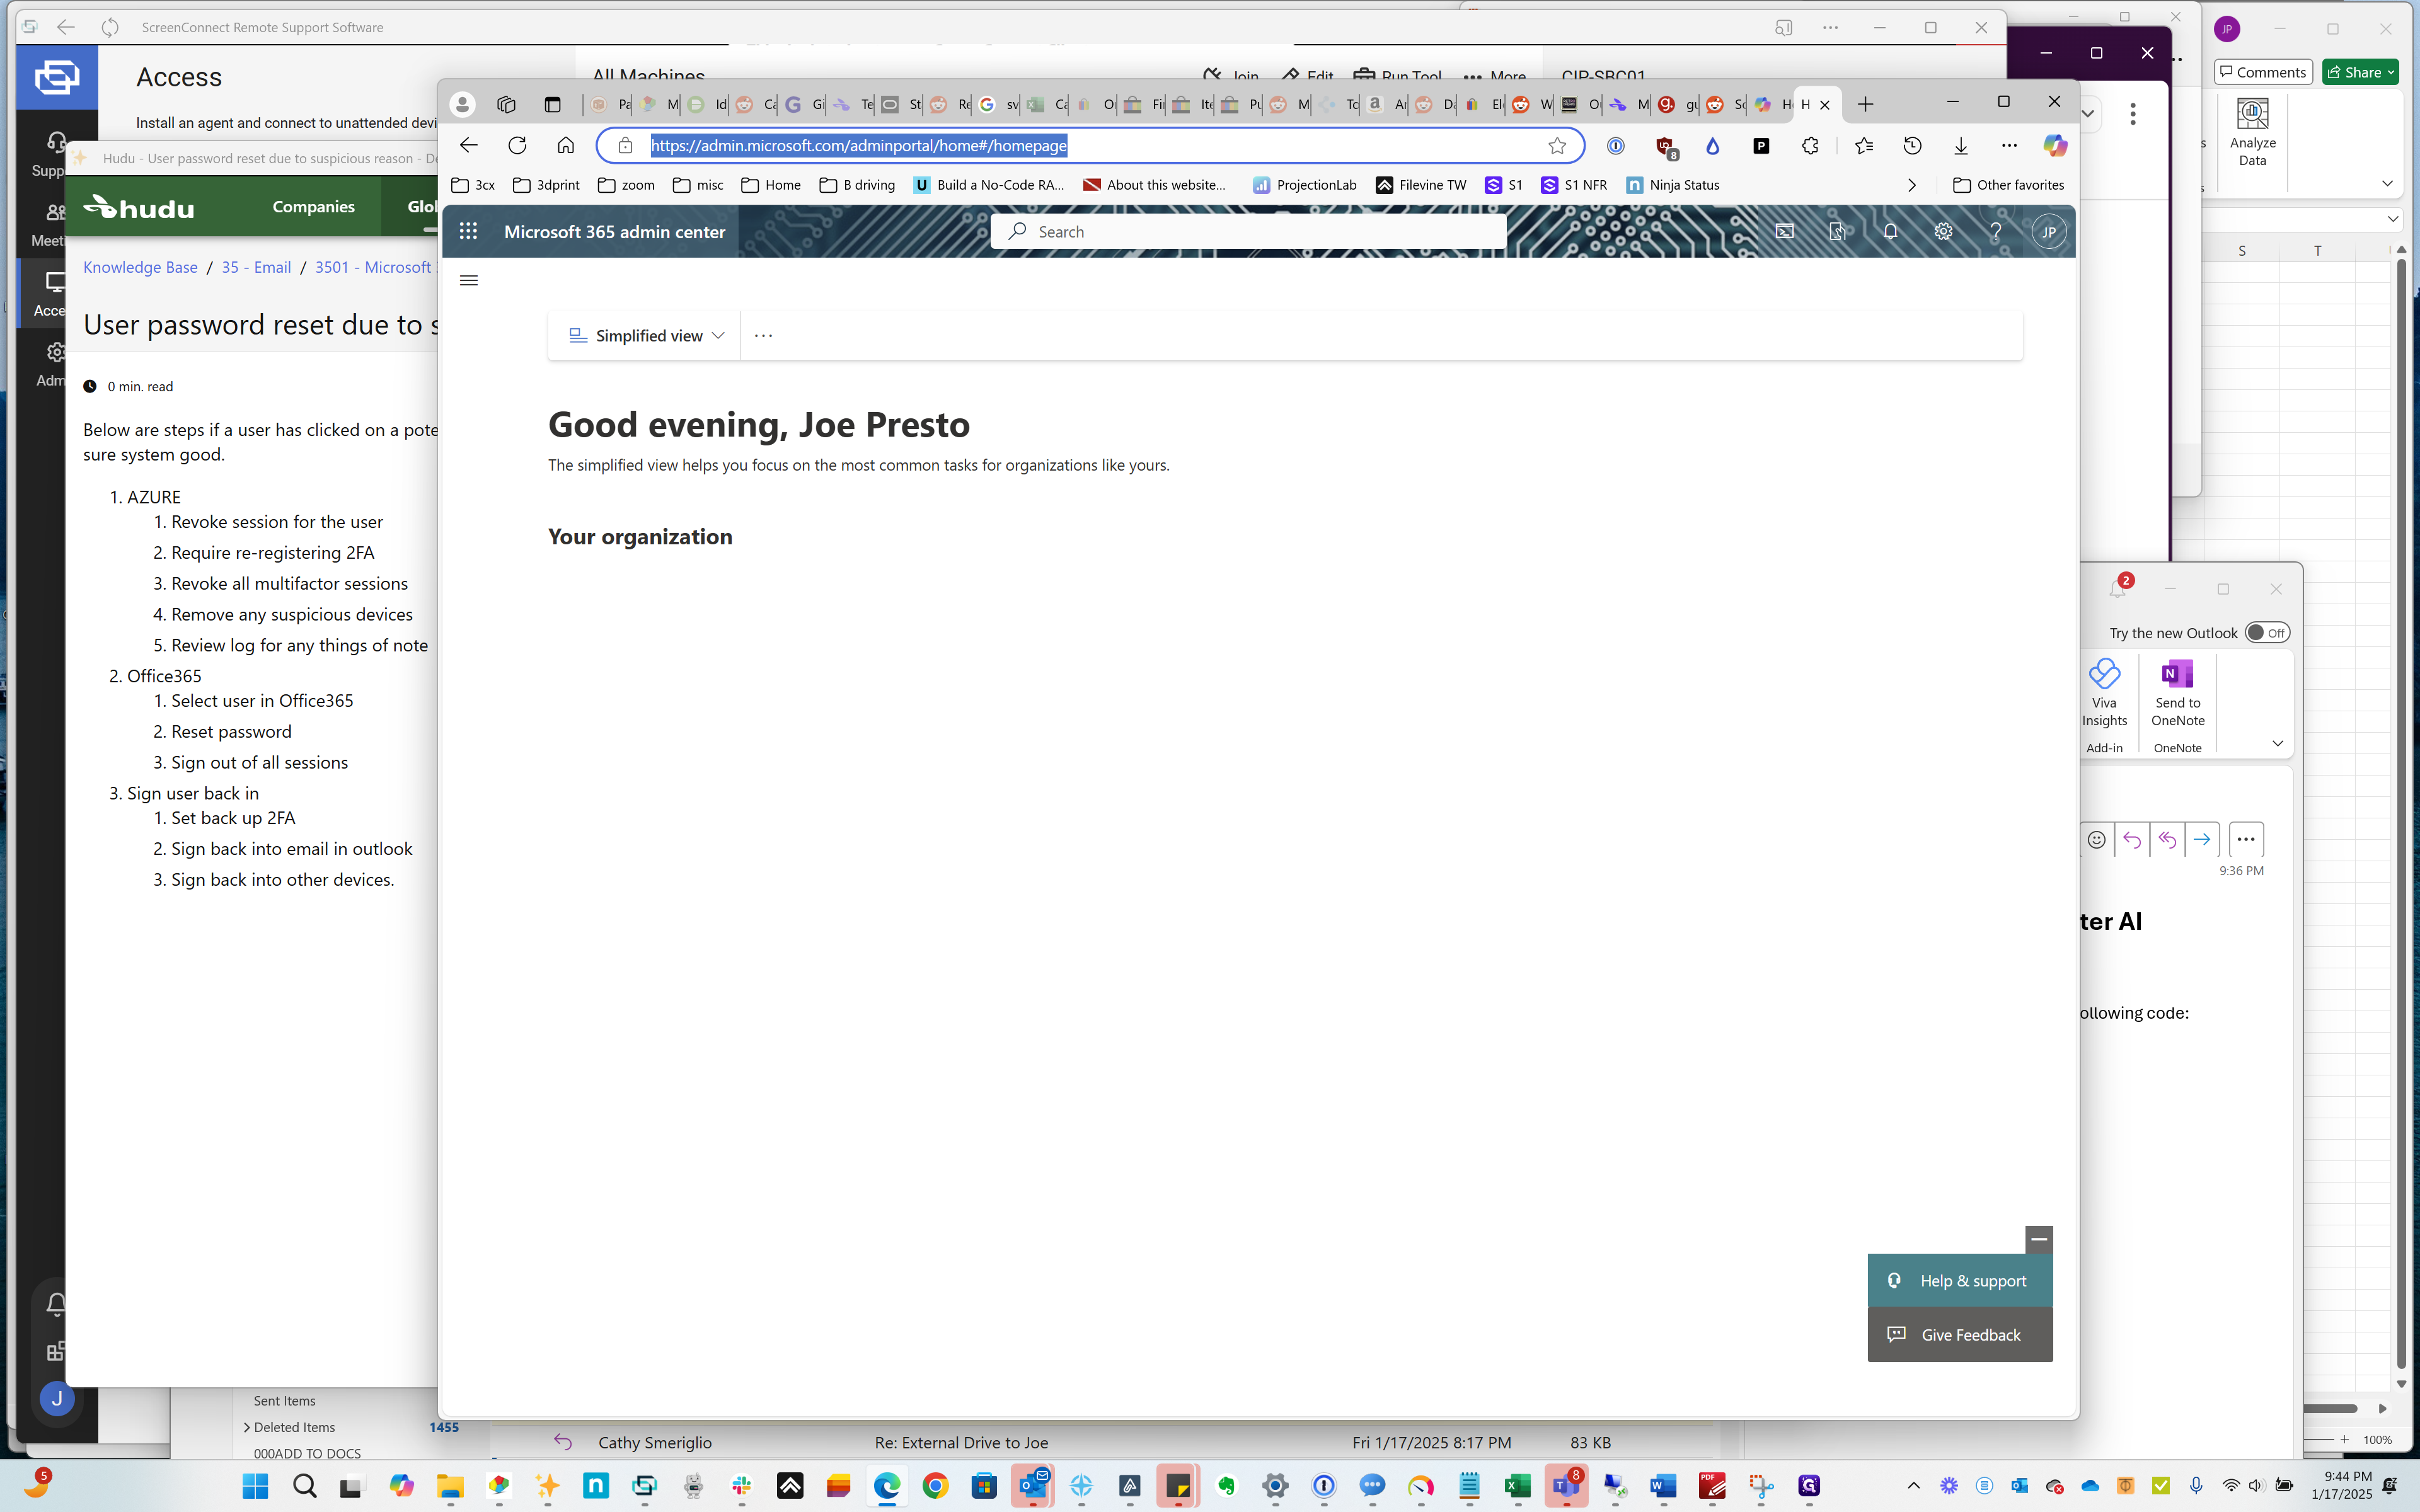The height and width of the screenshot is (1512, 2420).
Task: Click the Give Feedback button
Action: 1959,1335
